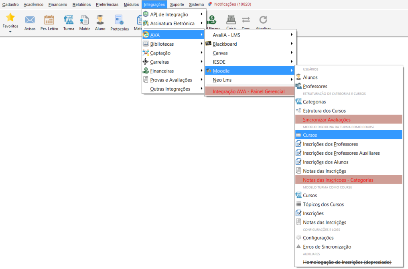
Task: Open the Matriz toolbar icon
Action: [85, 20]
